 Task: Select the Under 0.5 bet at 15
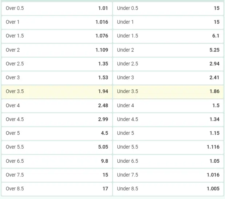168,8
